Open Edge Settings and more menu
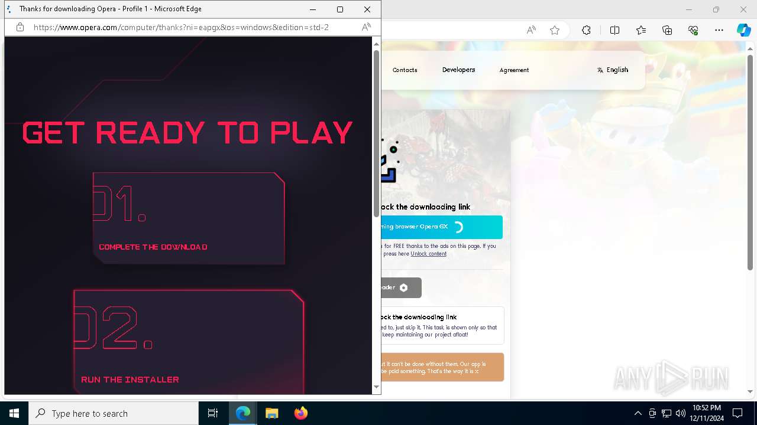This screenshot has height=425, width=757. (719, 30)
